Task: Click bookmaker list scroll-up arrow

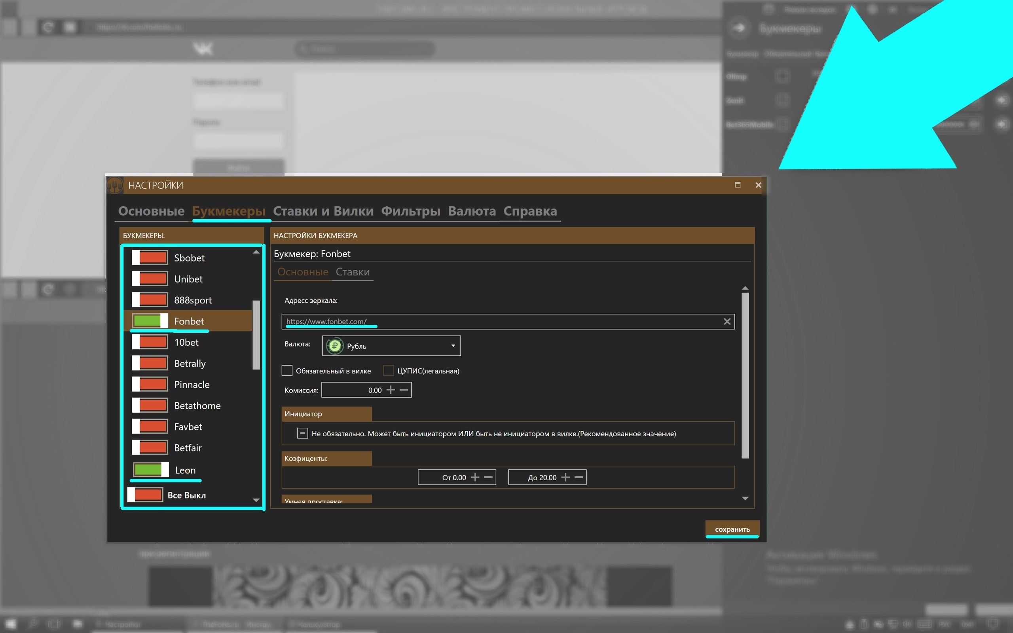Action: click(256, 252)
